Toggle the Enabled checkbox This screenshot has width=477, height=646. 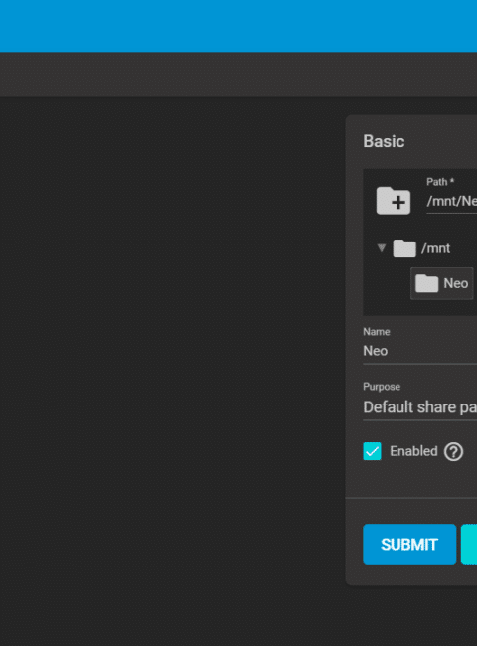[372, 451]
